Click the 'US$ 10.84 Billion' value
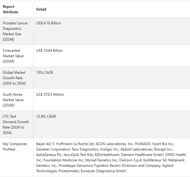 click(x=49, y=51)
